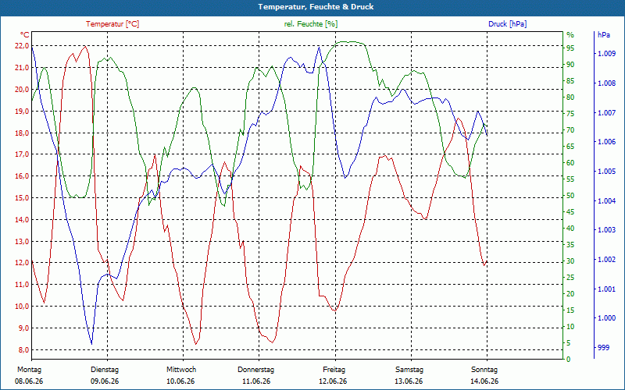
Task: Click the 'hPa' pressure axis unit label
Action: 603,35
